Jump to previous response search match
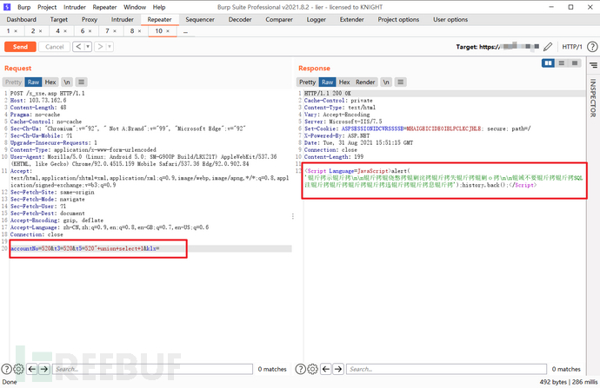 tap(326, 369)
